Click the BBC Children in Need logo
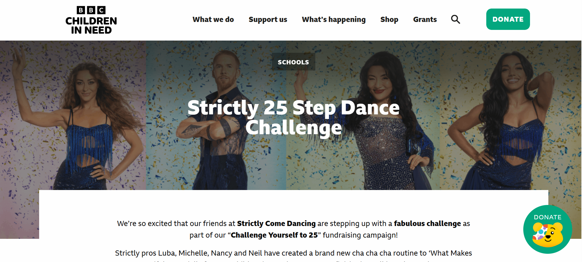Screen dimensions: 582x262 coord(91,20)
